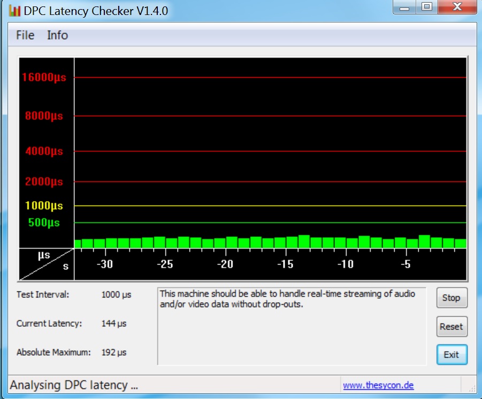Minimize the DPC Latency Checker window
The image size is (482, 399).
click(x=406, y=7)
